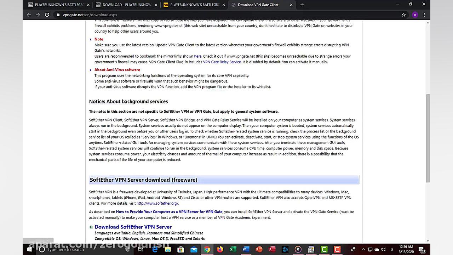453x255 pixels.
Task: Open the orange Camtasia recorder taskbar icon
Action: pyautogui.click(x=337, y=249)
